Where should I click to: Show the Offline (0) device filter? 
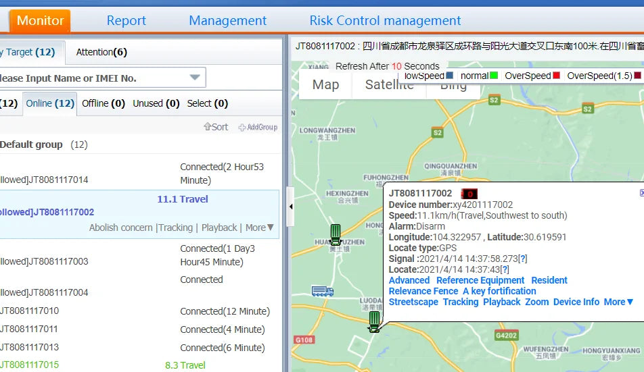pyautogui.click(x=103, y=103)
